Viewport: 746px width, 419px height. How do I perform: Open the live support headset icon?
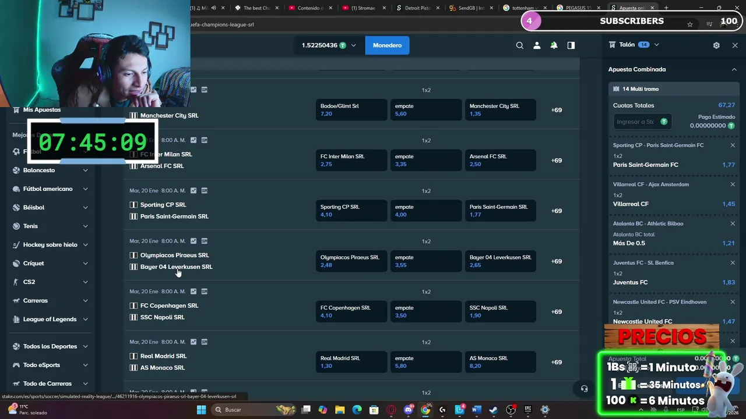click(584, 389)
